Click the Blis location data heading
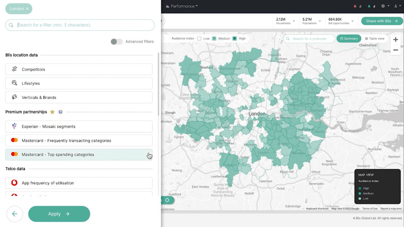 (x=22, y=55)
